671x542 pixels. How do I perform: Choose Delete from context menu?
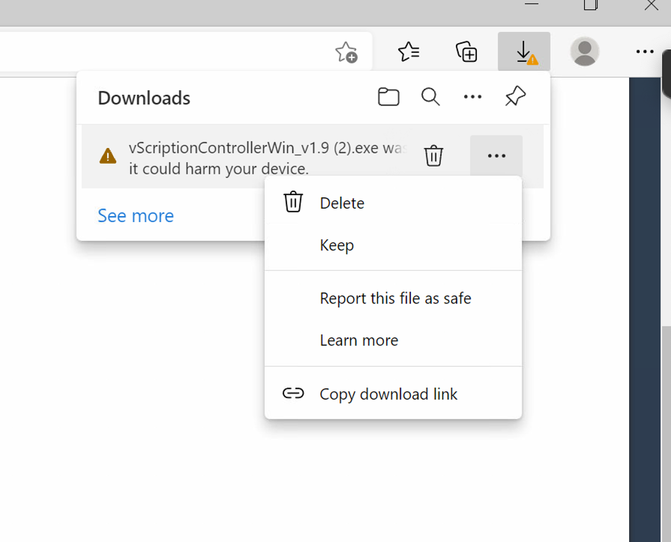(393, 203)
